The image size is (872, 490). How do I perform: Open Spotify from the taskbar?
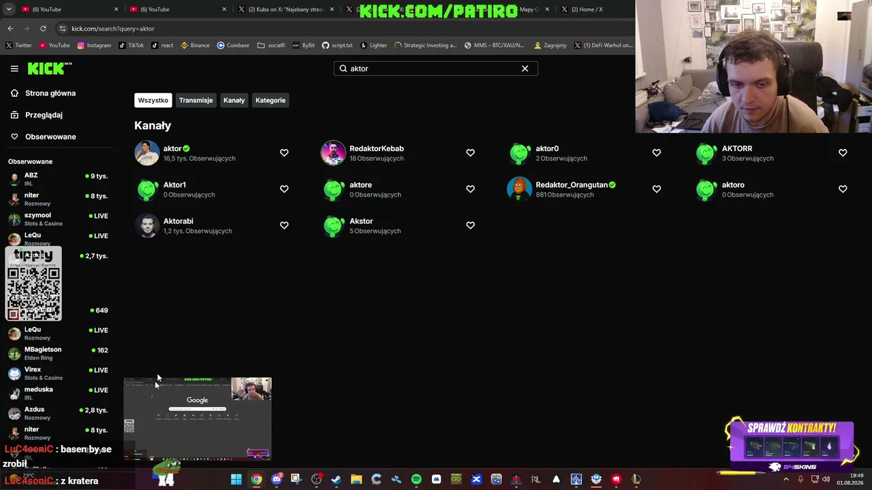[416, 480]
